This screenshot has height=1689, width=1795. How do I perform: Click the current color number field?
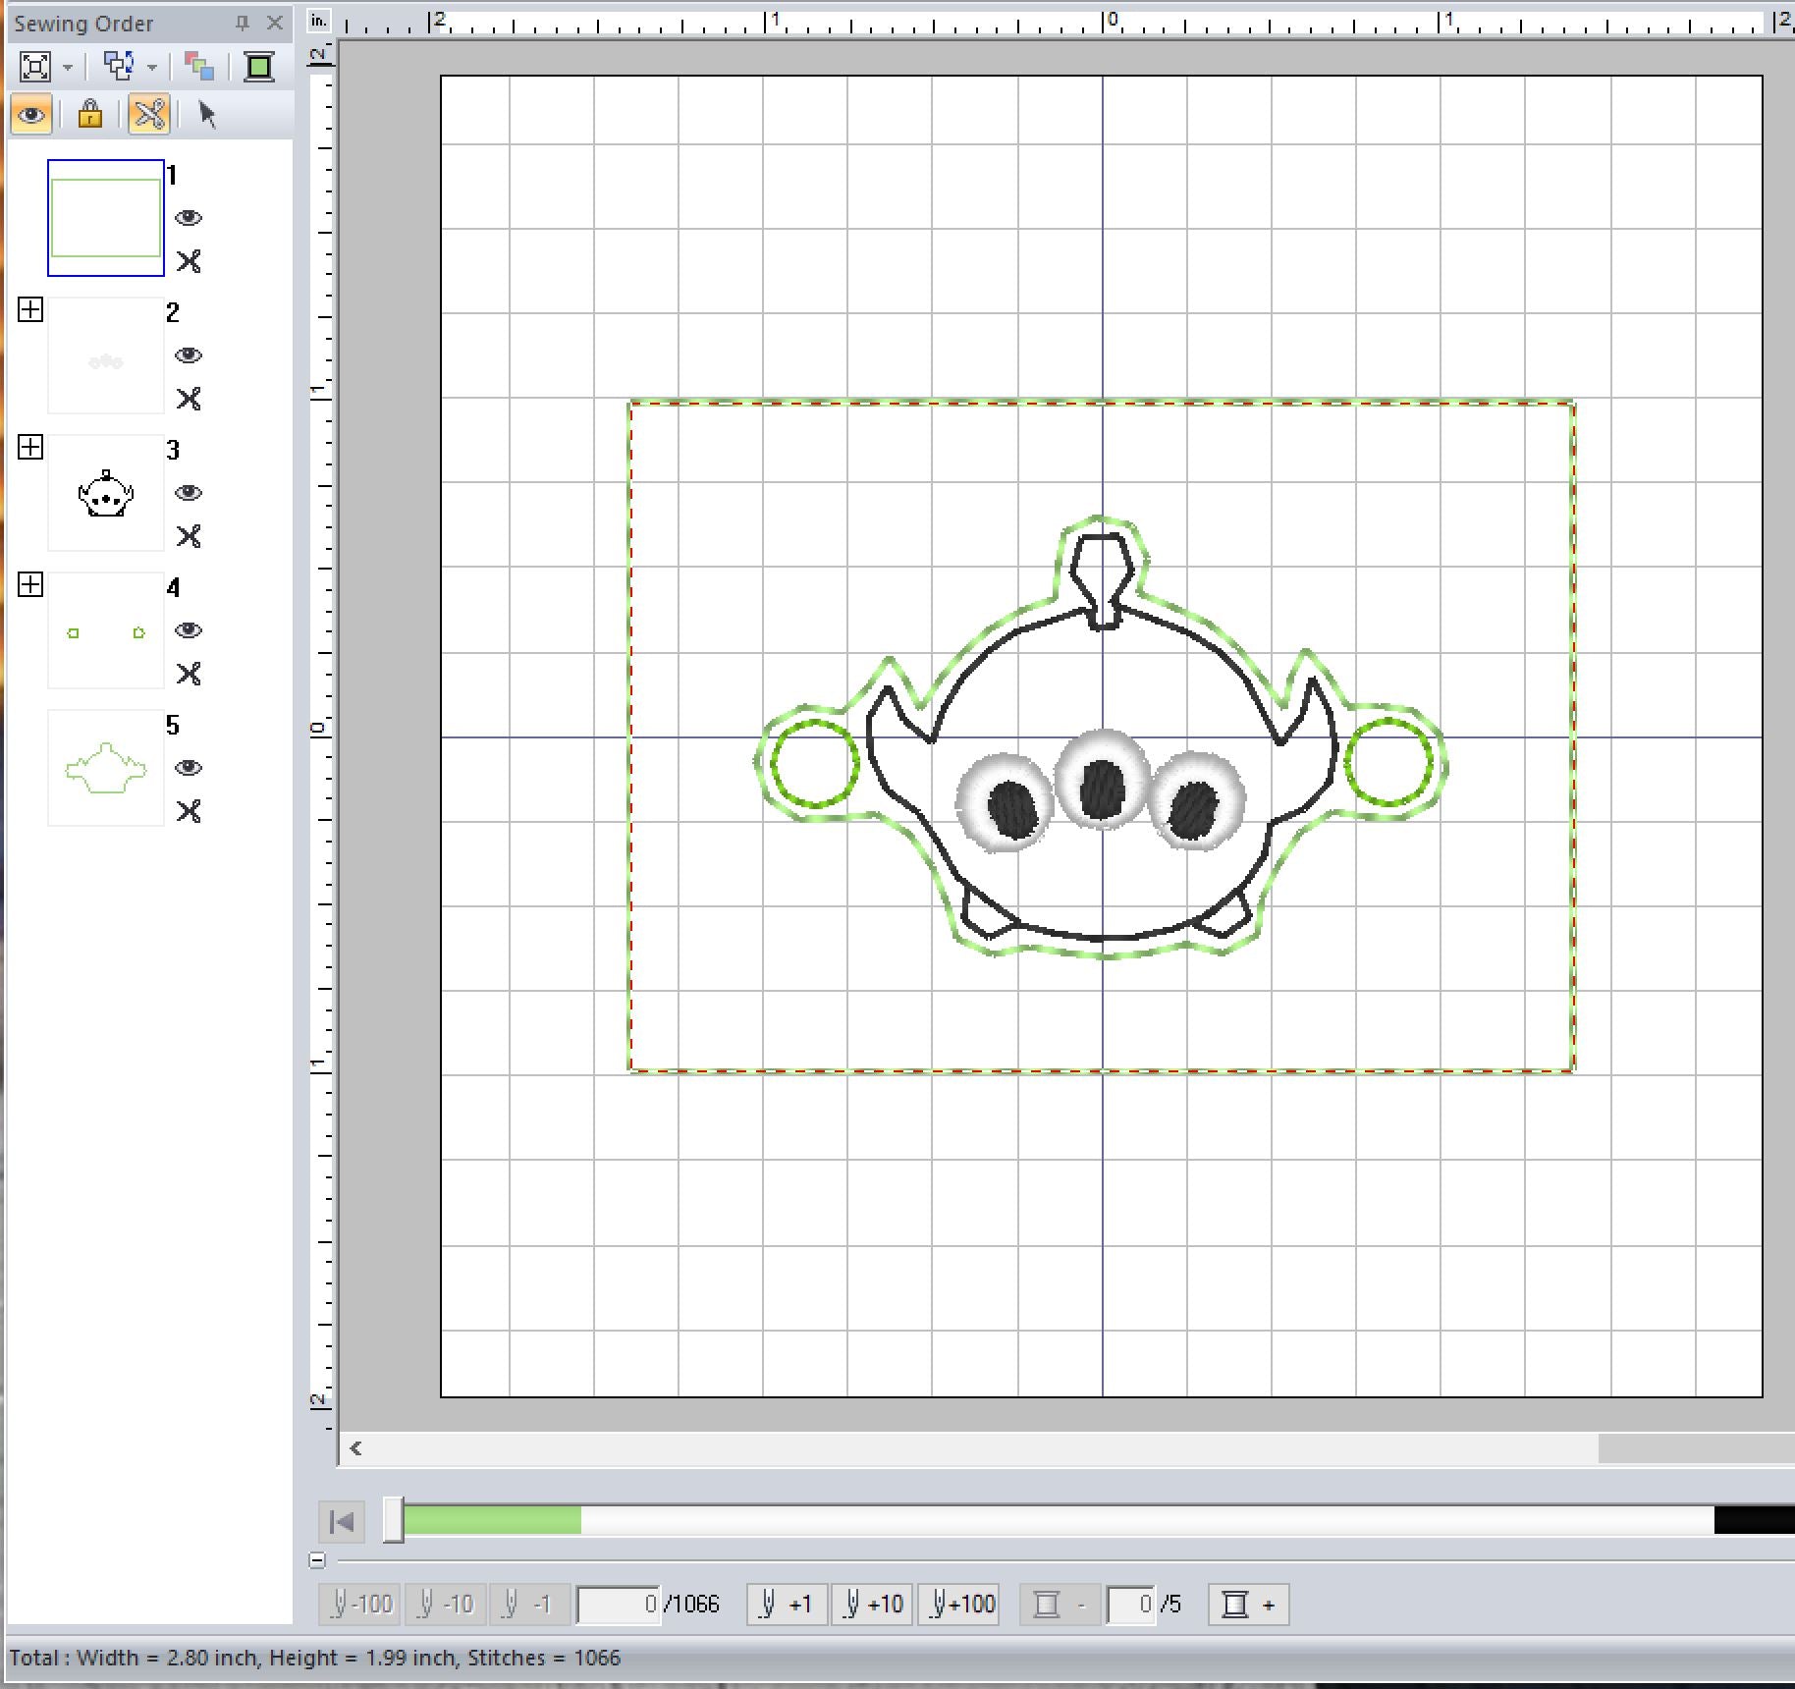point(1130,1605)
